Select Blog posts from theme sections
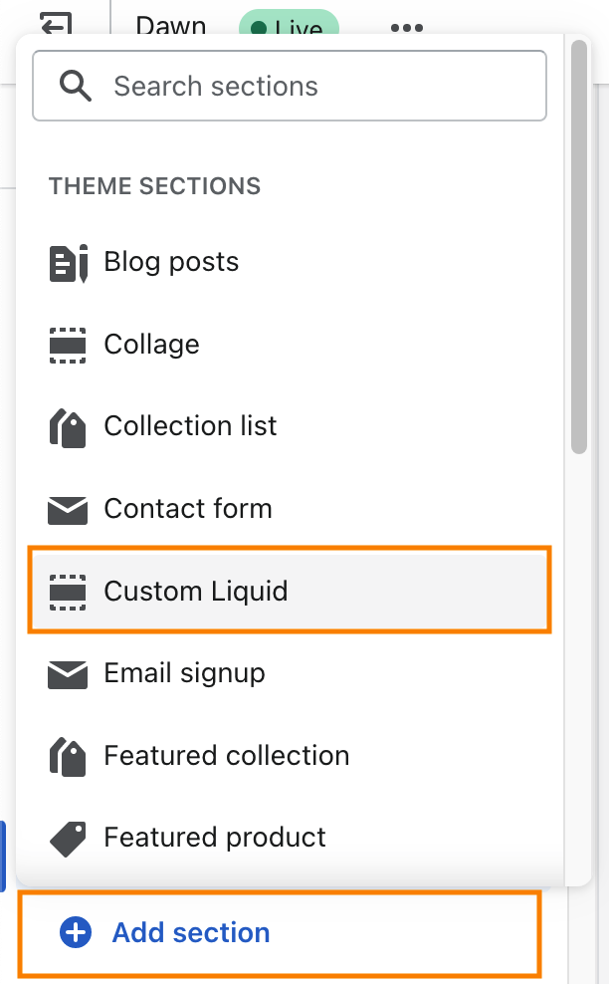Viewport: 609px width, 984px height. click(x=171, y=263)
